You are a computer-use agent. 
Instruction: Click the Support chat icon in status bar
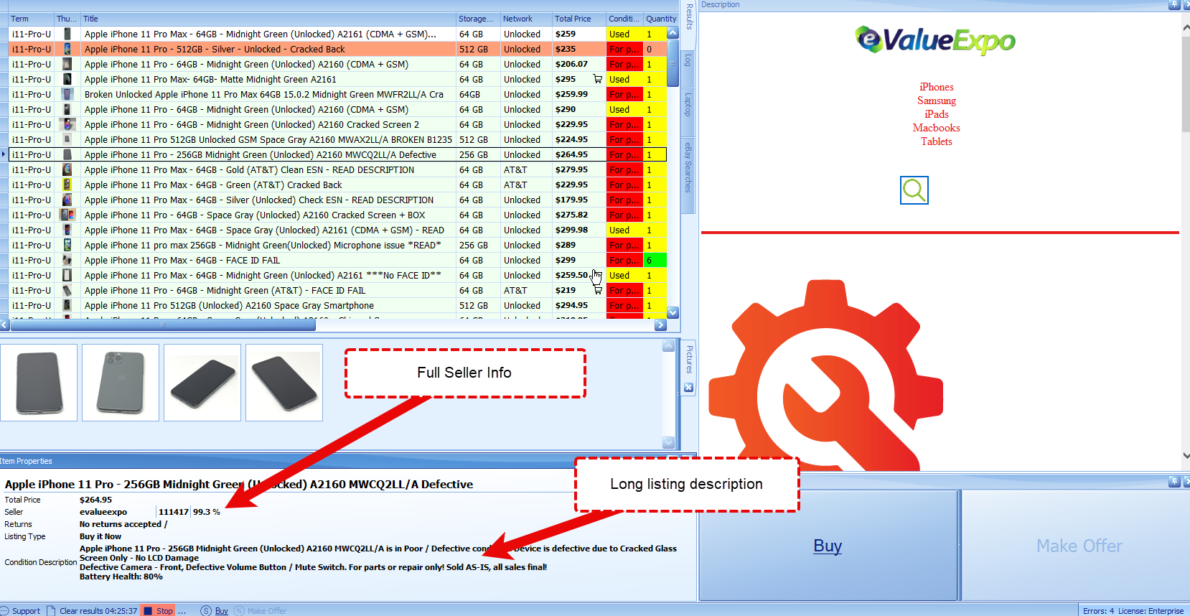click(4, 611)
